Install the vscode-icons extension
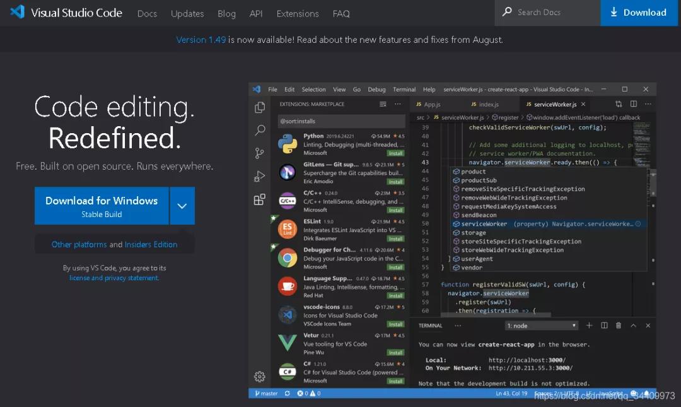Image resolution: width=681 pixels, height=407 pixels. tap(395, 324)
